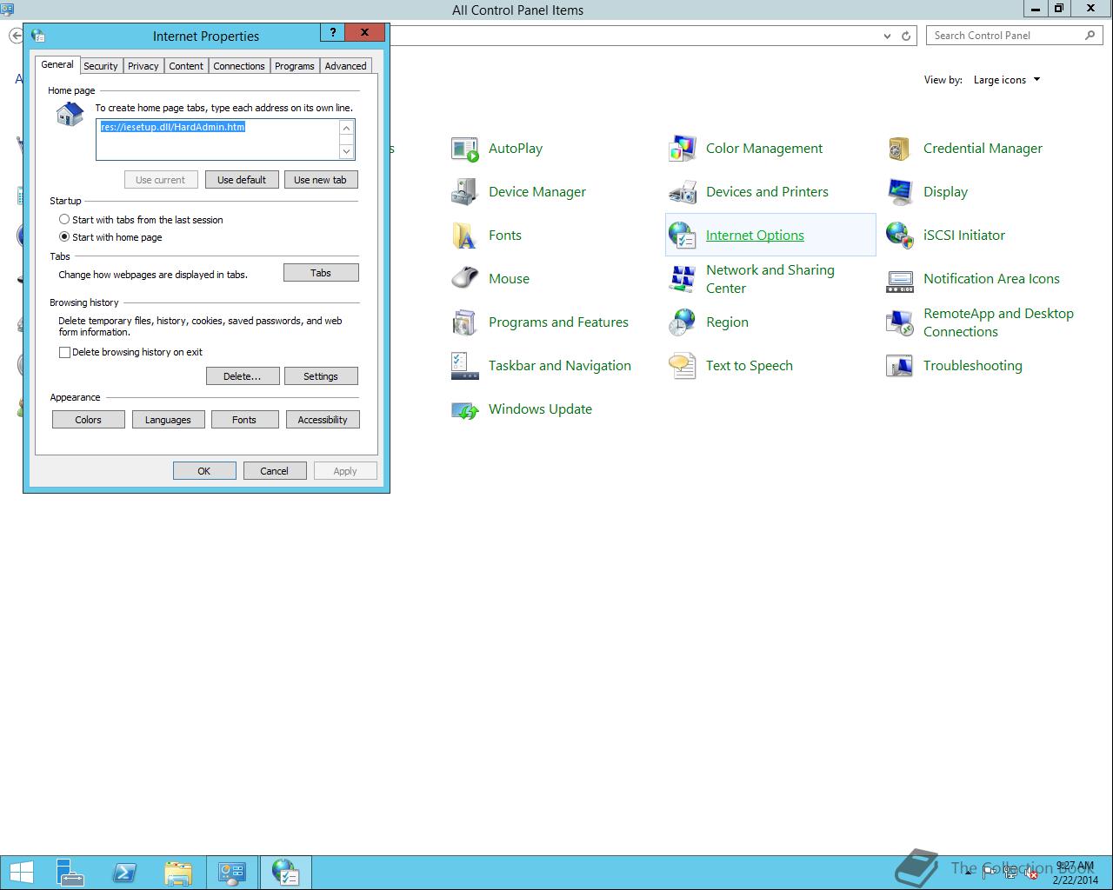The image size is (1113, 890).
Task: Open browsing history Settings button
Action: tap(321, 376)
